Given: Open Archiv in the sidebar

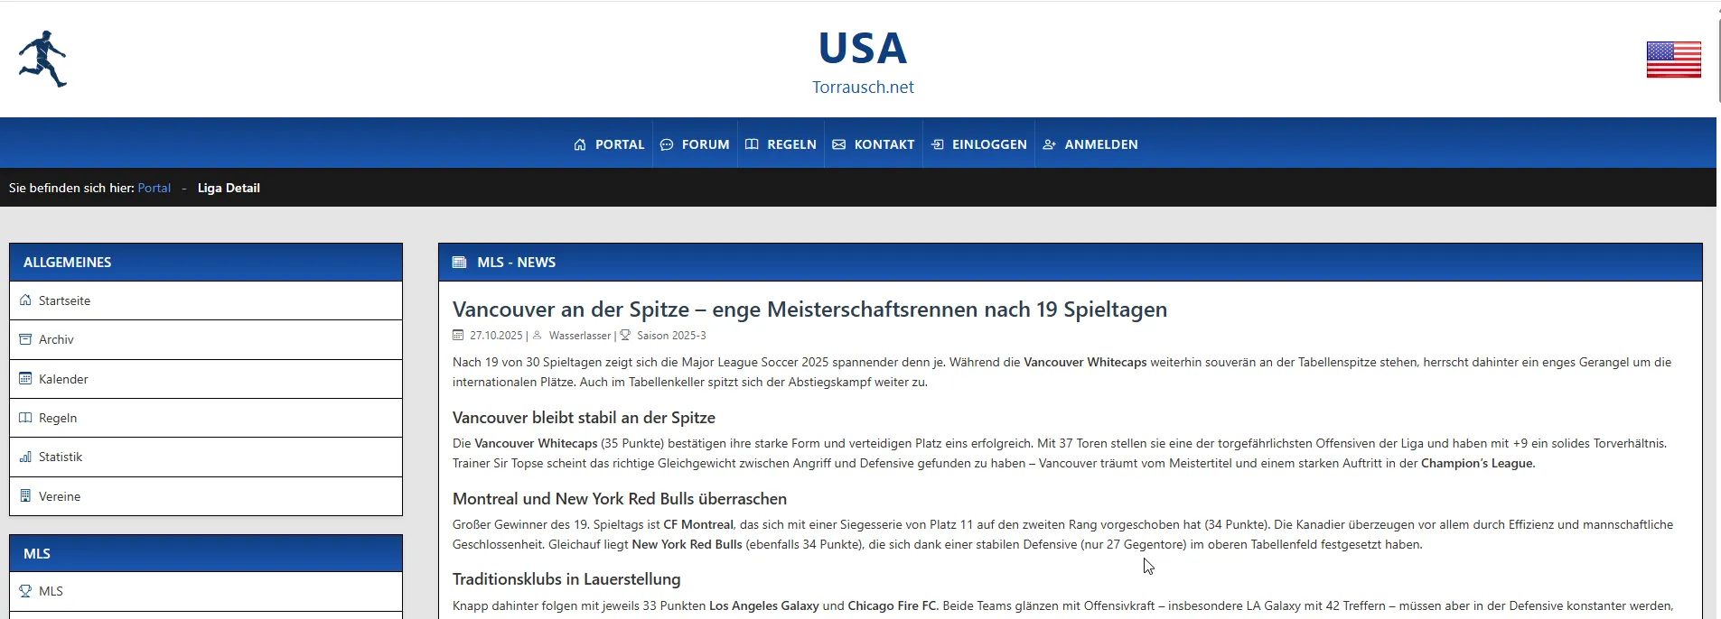Looking at the screenshot, I should 206,339.
